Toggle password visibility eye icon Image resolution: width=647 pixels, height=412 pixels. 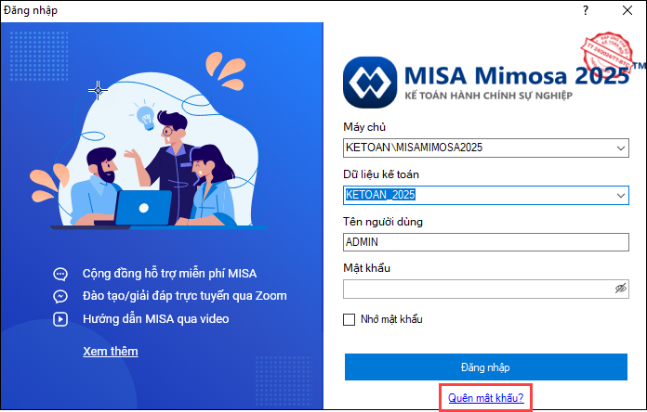pos(620,289)
